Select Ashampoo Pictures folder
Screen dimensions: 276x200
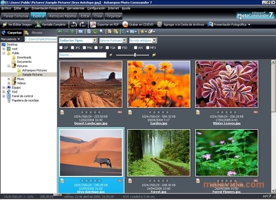(34, 70)
